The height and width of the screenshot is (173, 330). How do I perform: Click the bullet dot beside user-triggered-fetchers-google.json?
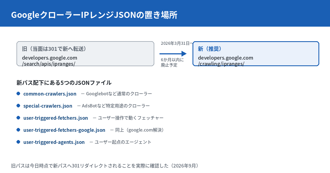pos(18,130)
